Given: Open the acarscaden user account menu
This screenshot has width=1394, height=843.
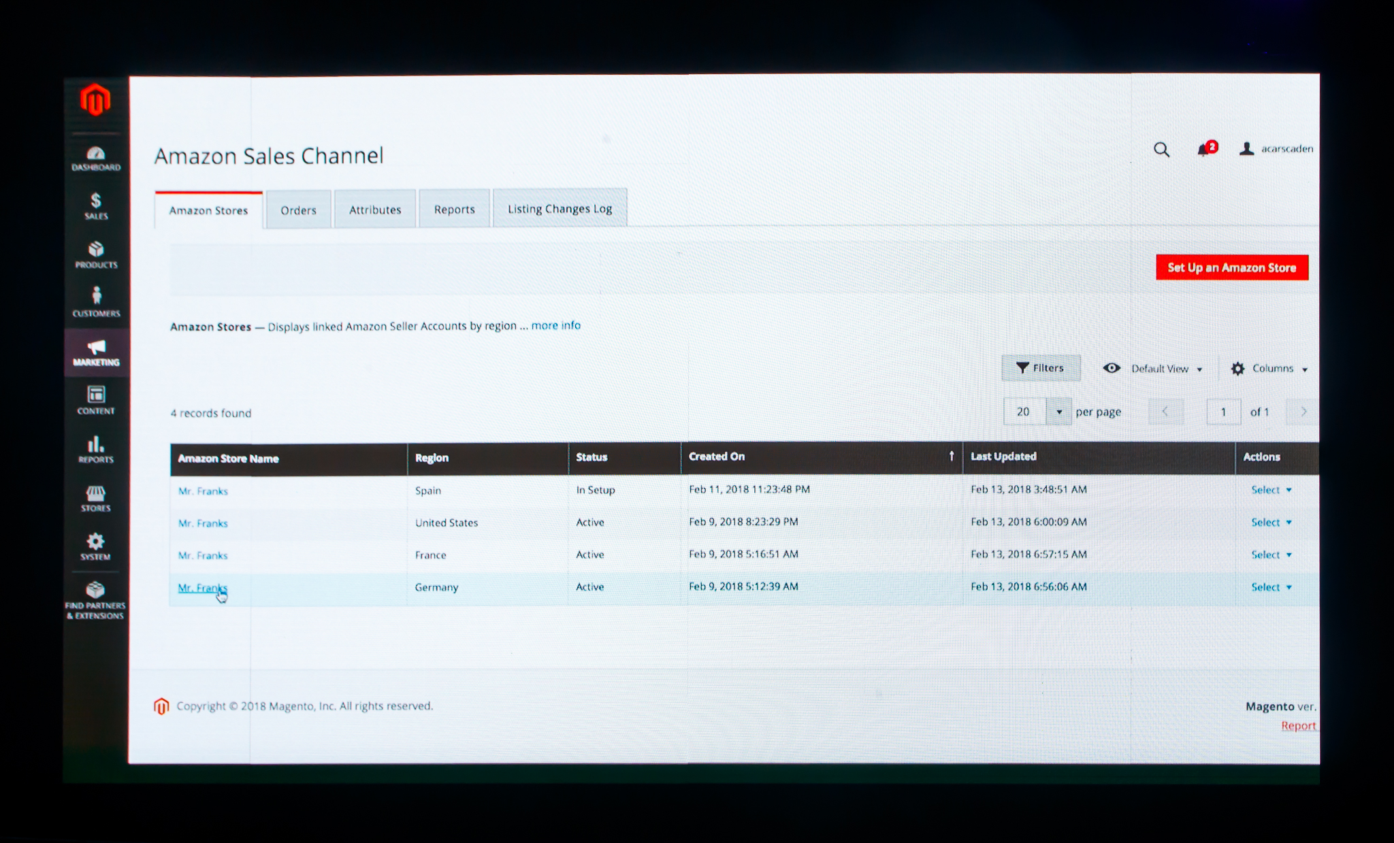Looking at the screenshot, I should (1276, 148).
